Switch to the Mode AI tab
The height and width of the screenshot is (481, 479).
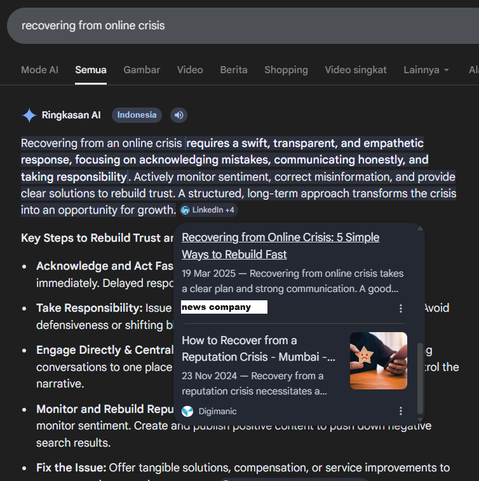point(39,70)
